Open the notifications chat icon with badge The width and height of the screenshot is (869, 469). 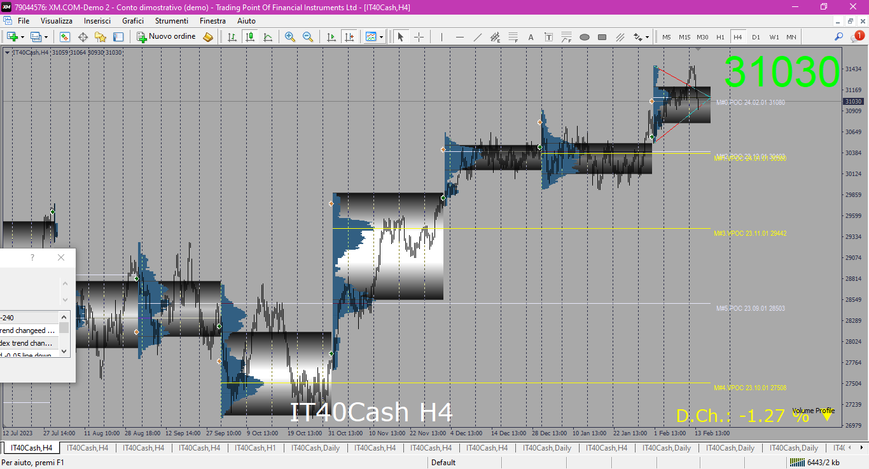coord(857,37)
